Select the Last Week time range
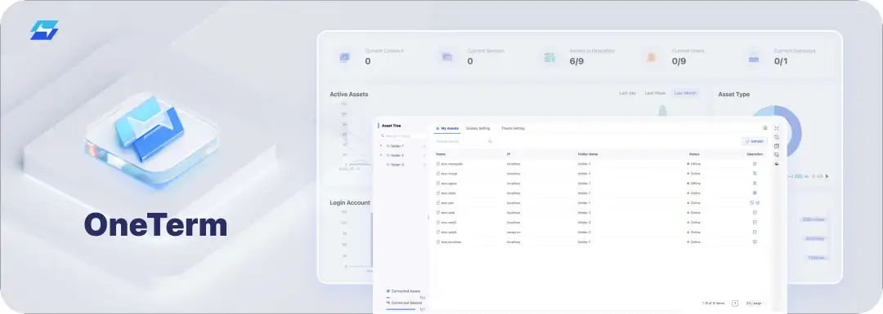 point(655,93)
